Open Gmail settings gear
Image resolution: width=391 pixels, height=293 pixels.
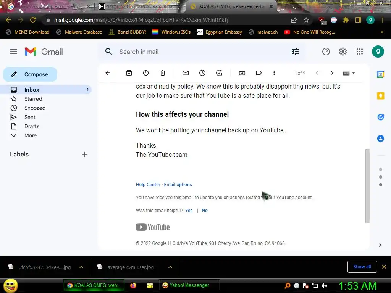[343, 52]
